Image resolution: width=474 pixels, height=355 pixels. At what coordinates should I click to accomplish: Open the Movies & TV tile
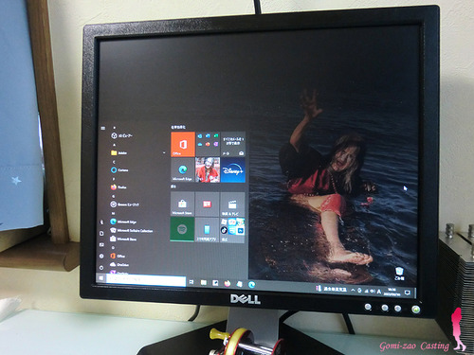(232, 204)
